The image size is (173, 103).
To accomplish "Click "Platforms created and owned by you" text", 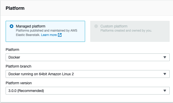I will tap(126, 31).
